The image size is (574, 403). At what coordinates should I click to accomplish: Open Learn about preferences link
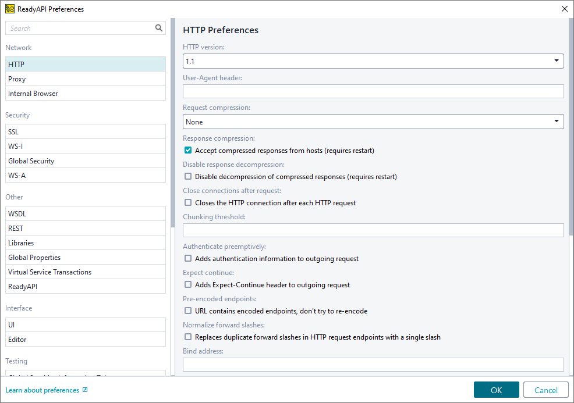42,390
